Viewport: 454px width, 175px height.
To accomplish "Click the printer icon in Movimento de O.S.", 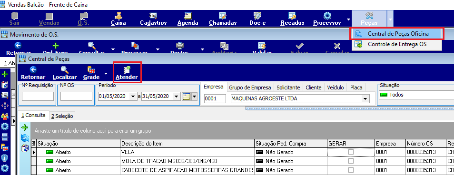I will 180,46.
